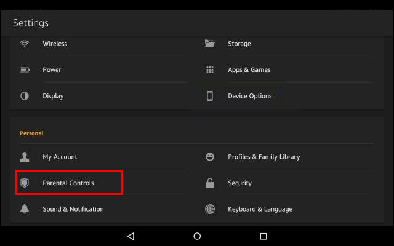
Task: Open the Wireless settings entry
Action: pyautogui.click(x=55, y=44)
